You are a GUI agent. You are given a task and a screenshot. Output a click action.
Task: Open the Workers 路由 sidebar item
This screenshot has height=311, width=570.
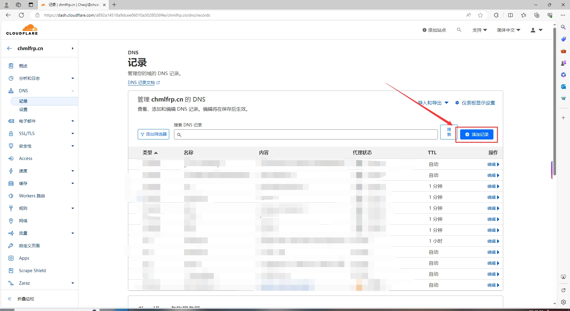32,196
